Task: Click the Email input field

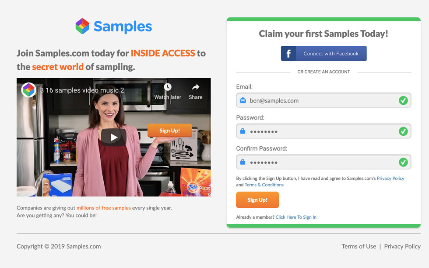Action: [324, 100]
